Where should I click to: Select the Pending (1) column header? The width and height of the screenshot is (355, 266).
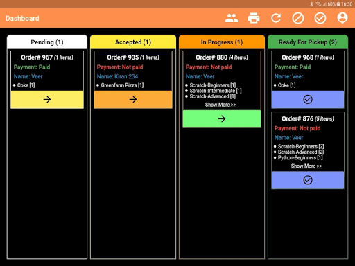point(47,42)
